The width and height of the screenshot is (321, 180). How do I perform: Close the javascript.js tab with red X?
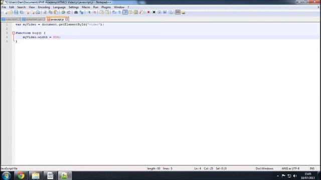pyautogui.click(x=67, y=19)
